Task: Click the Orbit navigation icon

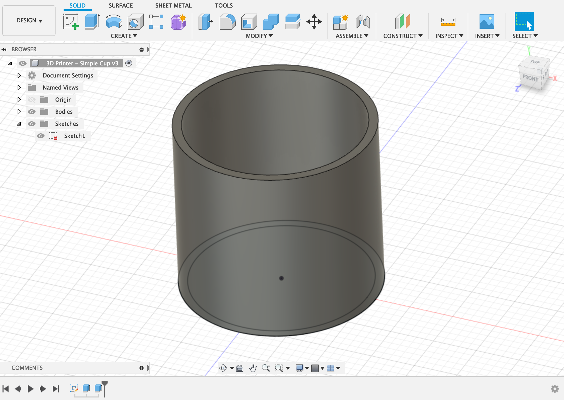Action: click(223, 368)
